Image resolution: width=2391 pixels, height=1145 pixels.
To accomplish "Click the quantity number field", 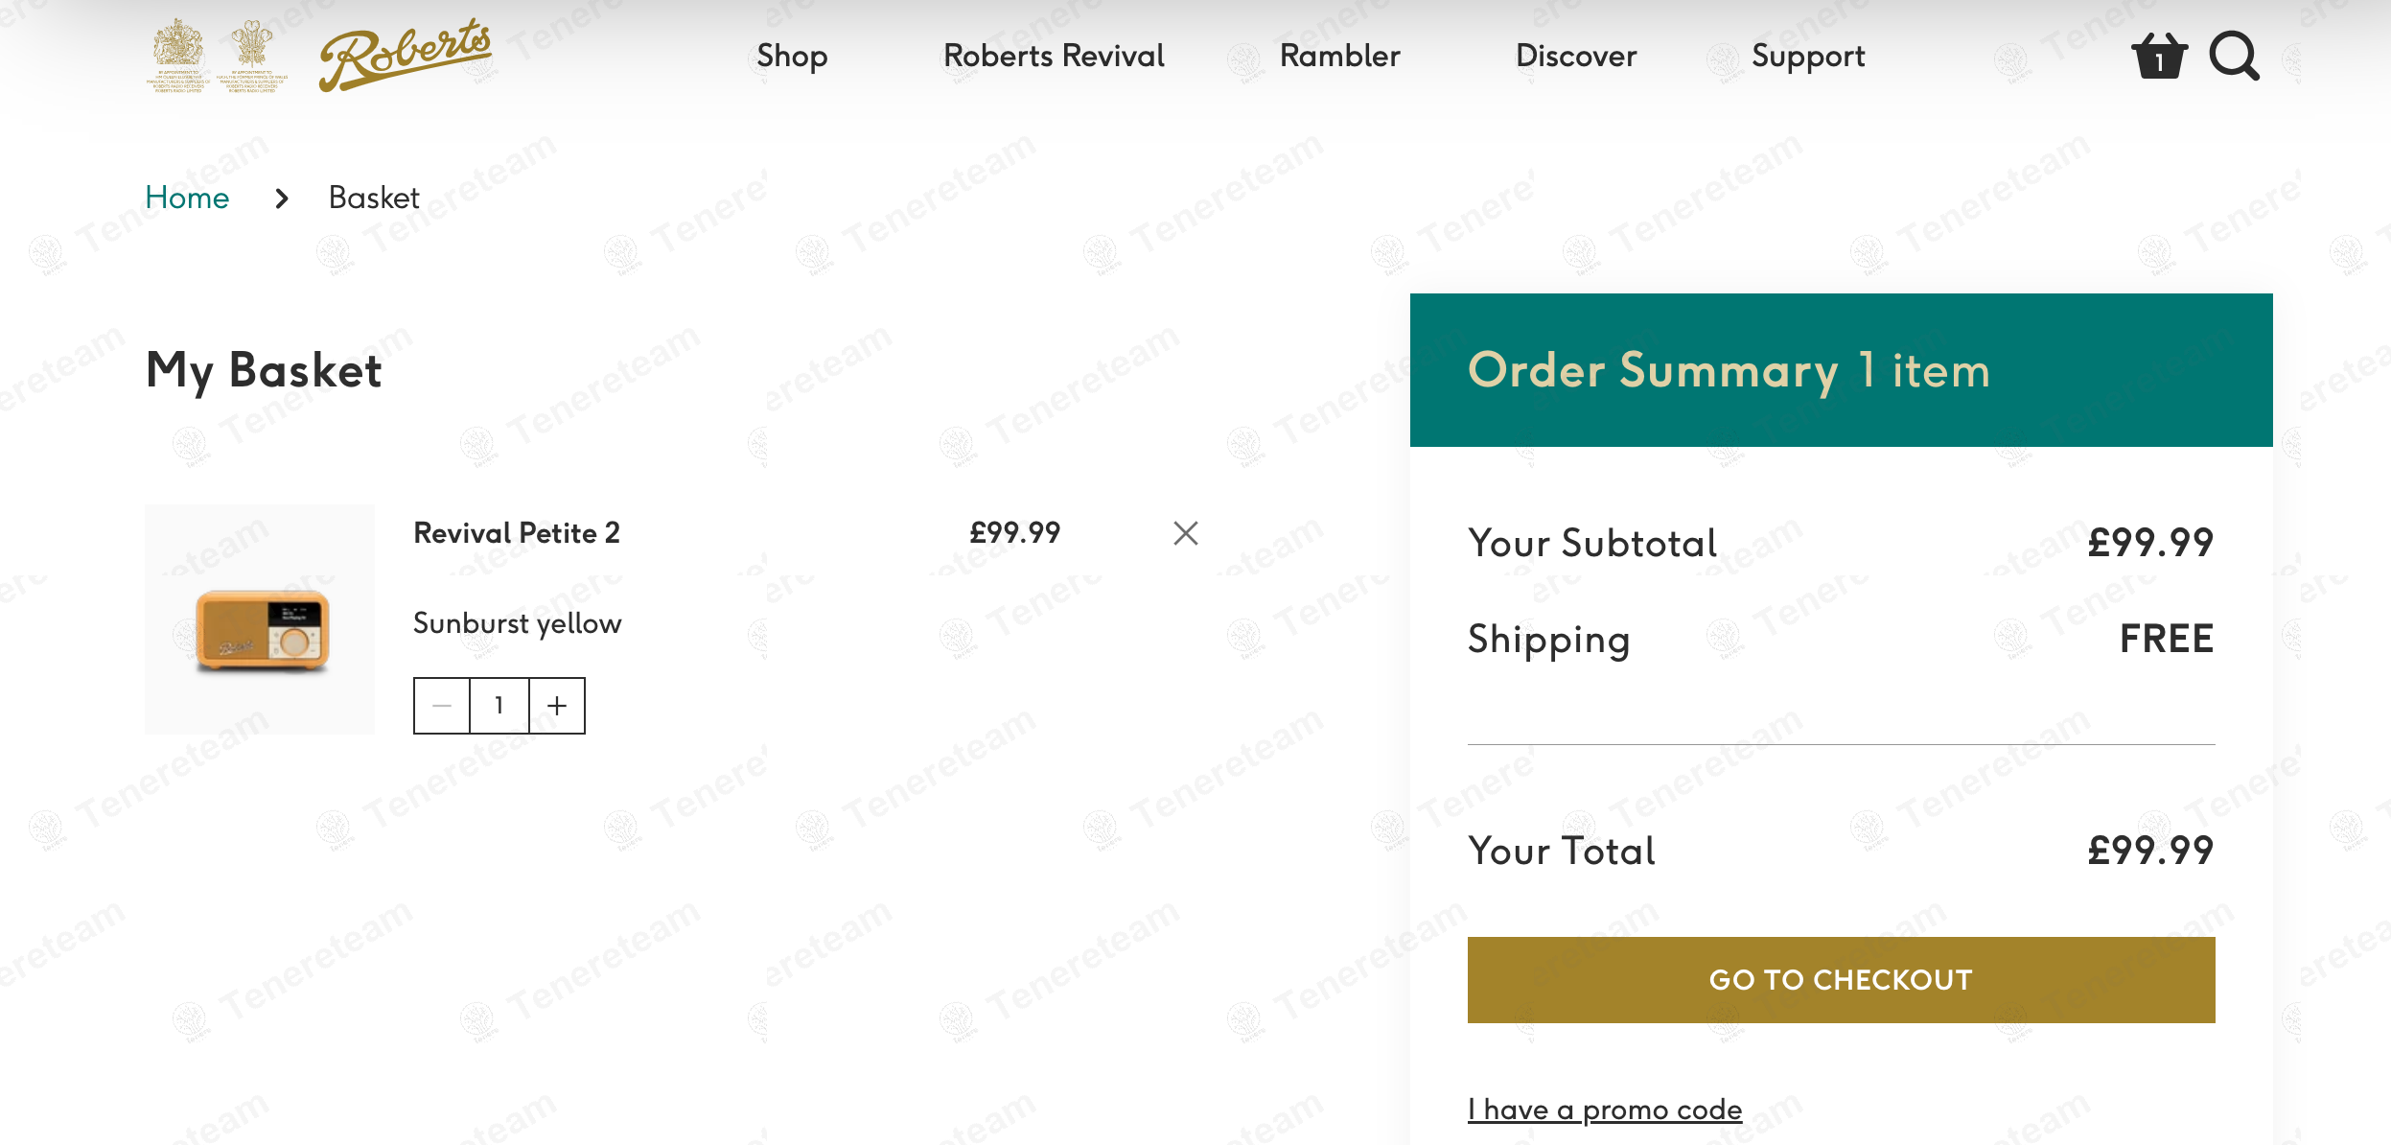I will point(499,706).
